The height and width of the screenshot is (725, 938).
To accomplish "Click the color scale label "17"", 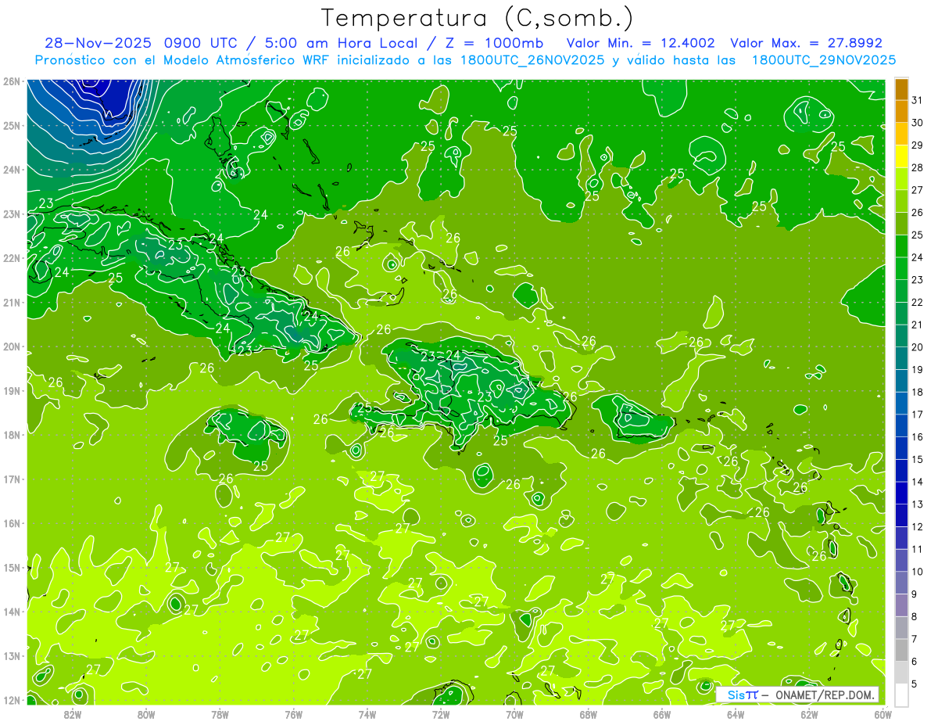I will (918, 415).
